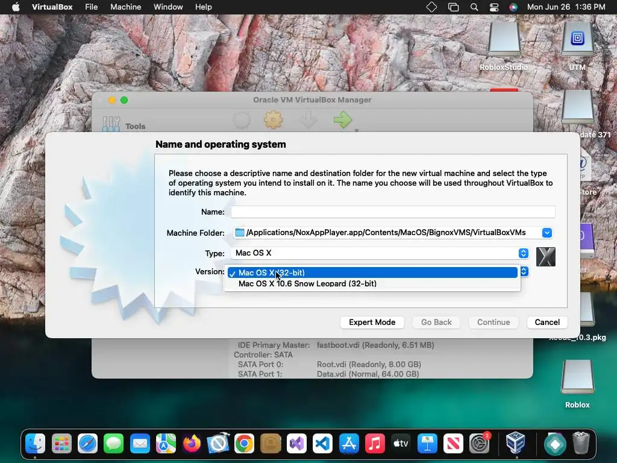Open Safari from the Dock
This screenshot has height=463, width=617.
click(x=87, y=444)
